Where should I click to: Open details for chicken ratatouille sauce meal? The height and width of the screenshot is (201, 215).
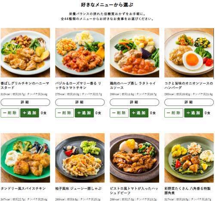(135, 102)
